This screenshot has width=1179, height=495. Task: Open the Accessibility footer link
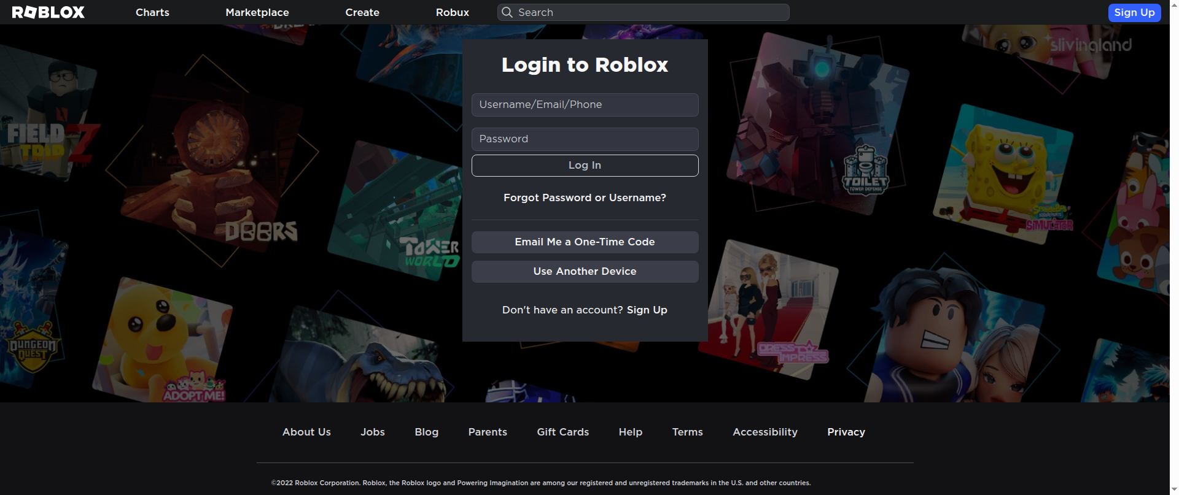tap(765, 432)
